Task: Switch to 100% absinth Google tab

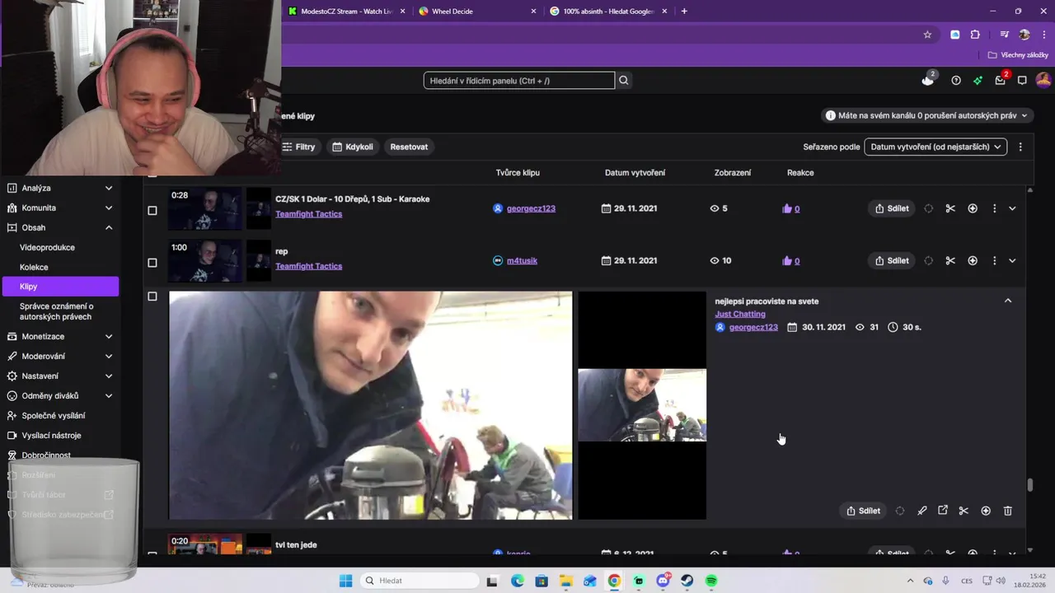Action: click(608, 12)
